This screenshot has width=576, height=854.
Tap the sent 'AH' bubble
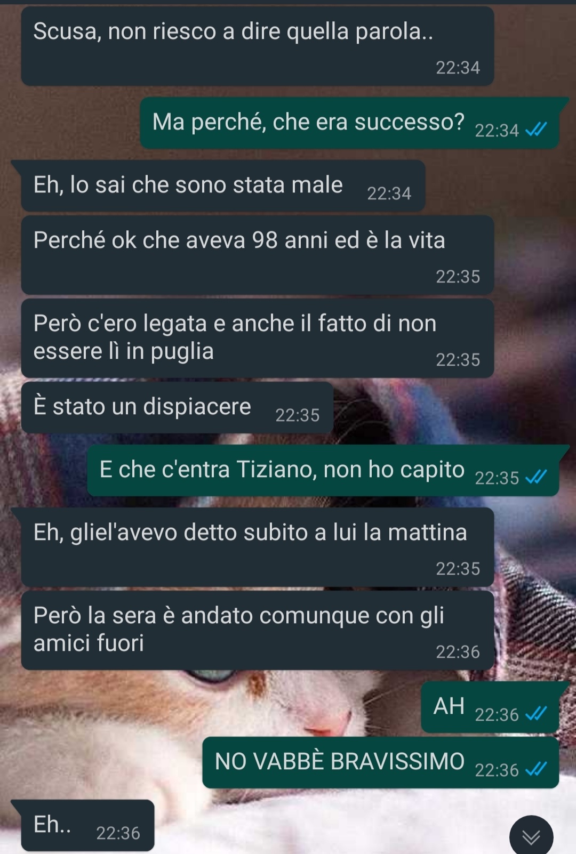tap(490, 707)
